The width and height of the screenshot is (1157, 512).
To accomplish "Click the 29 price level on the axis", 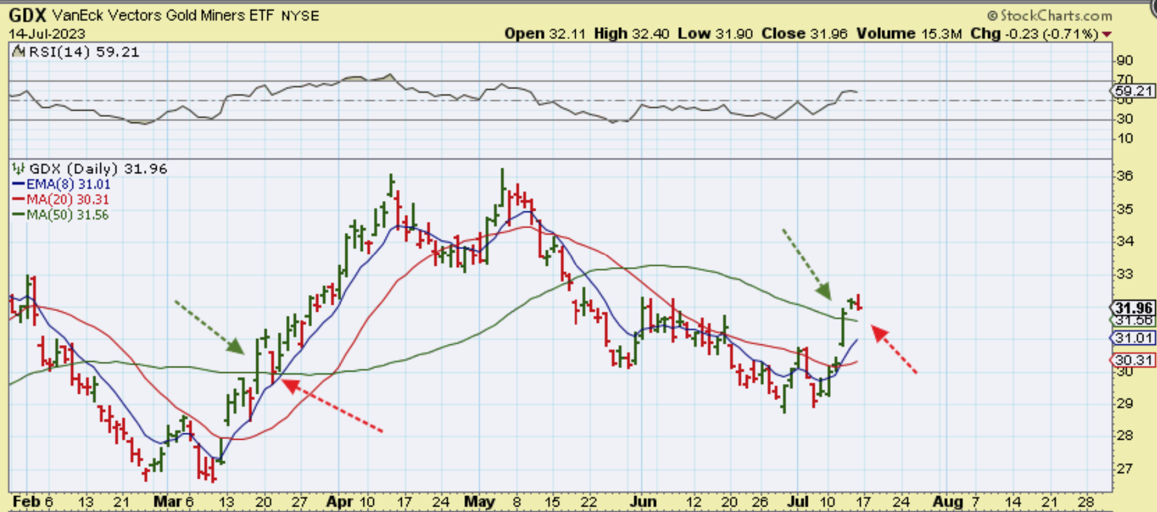I will click(x=1124, y=403).
